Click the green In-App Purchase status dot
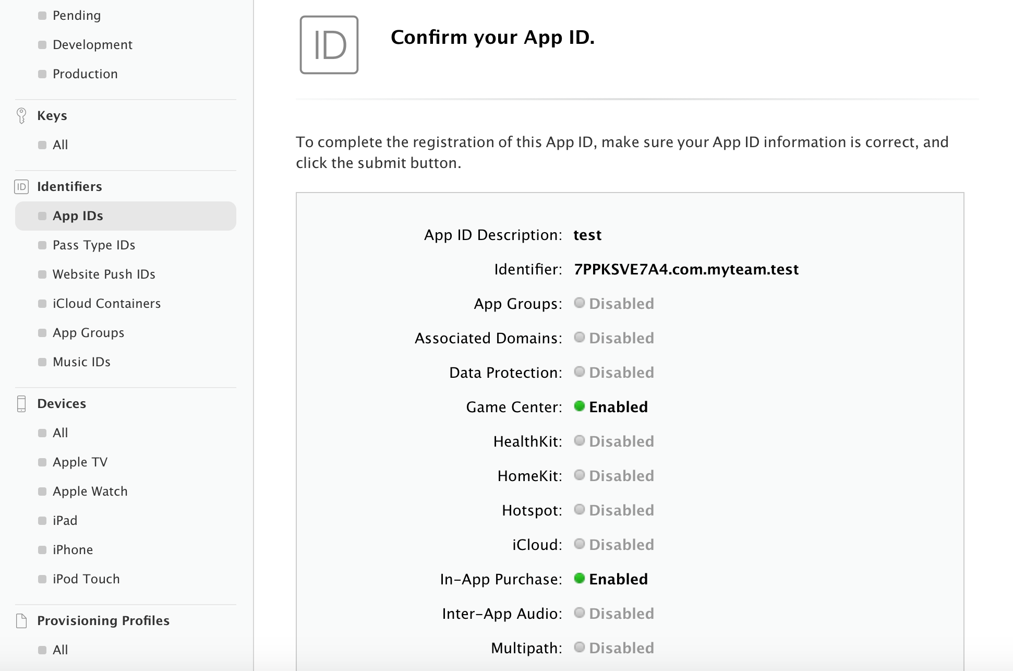1013x671 pixels. [579, 578]
